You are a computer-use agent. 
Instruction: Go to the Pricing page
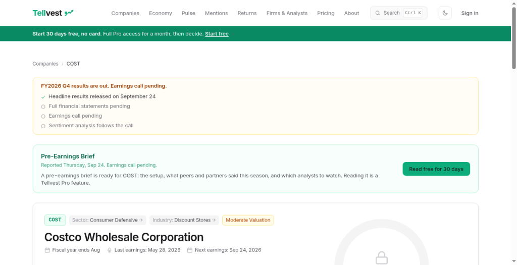[326, 13]
